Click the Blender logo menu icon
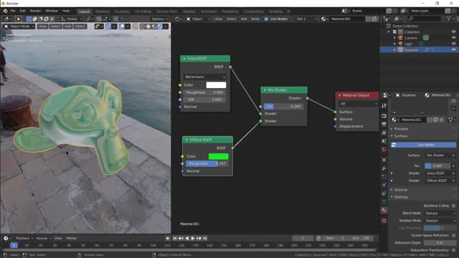Viewport: 459px width, 258px height. [x=5, y=11]
